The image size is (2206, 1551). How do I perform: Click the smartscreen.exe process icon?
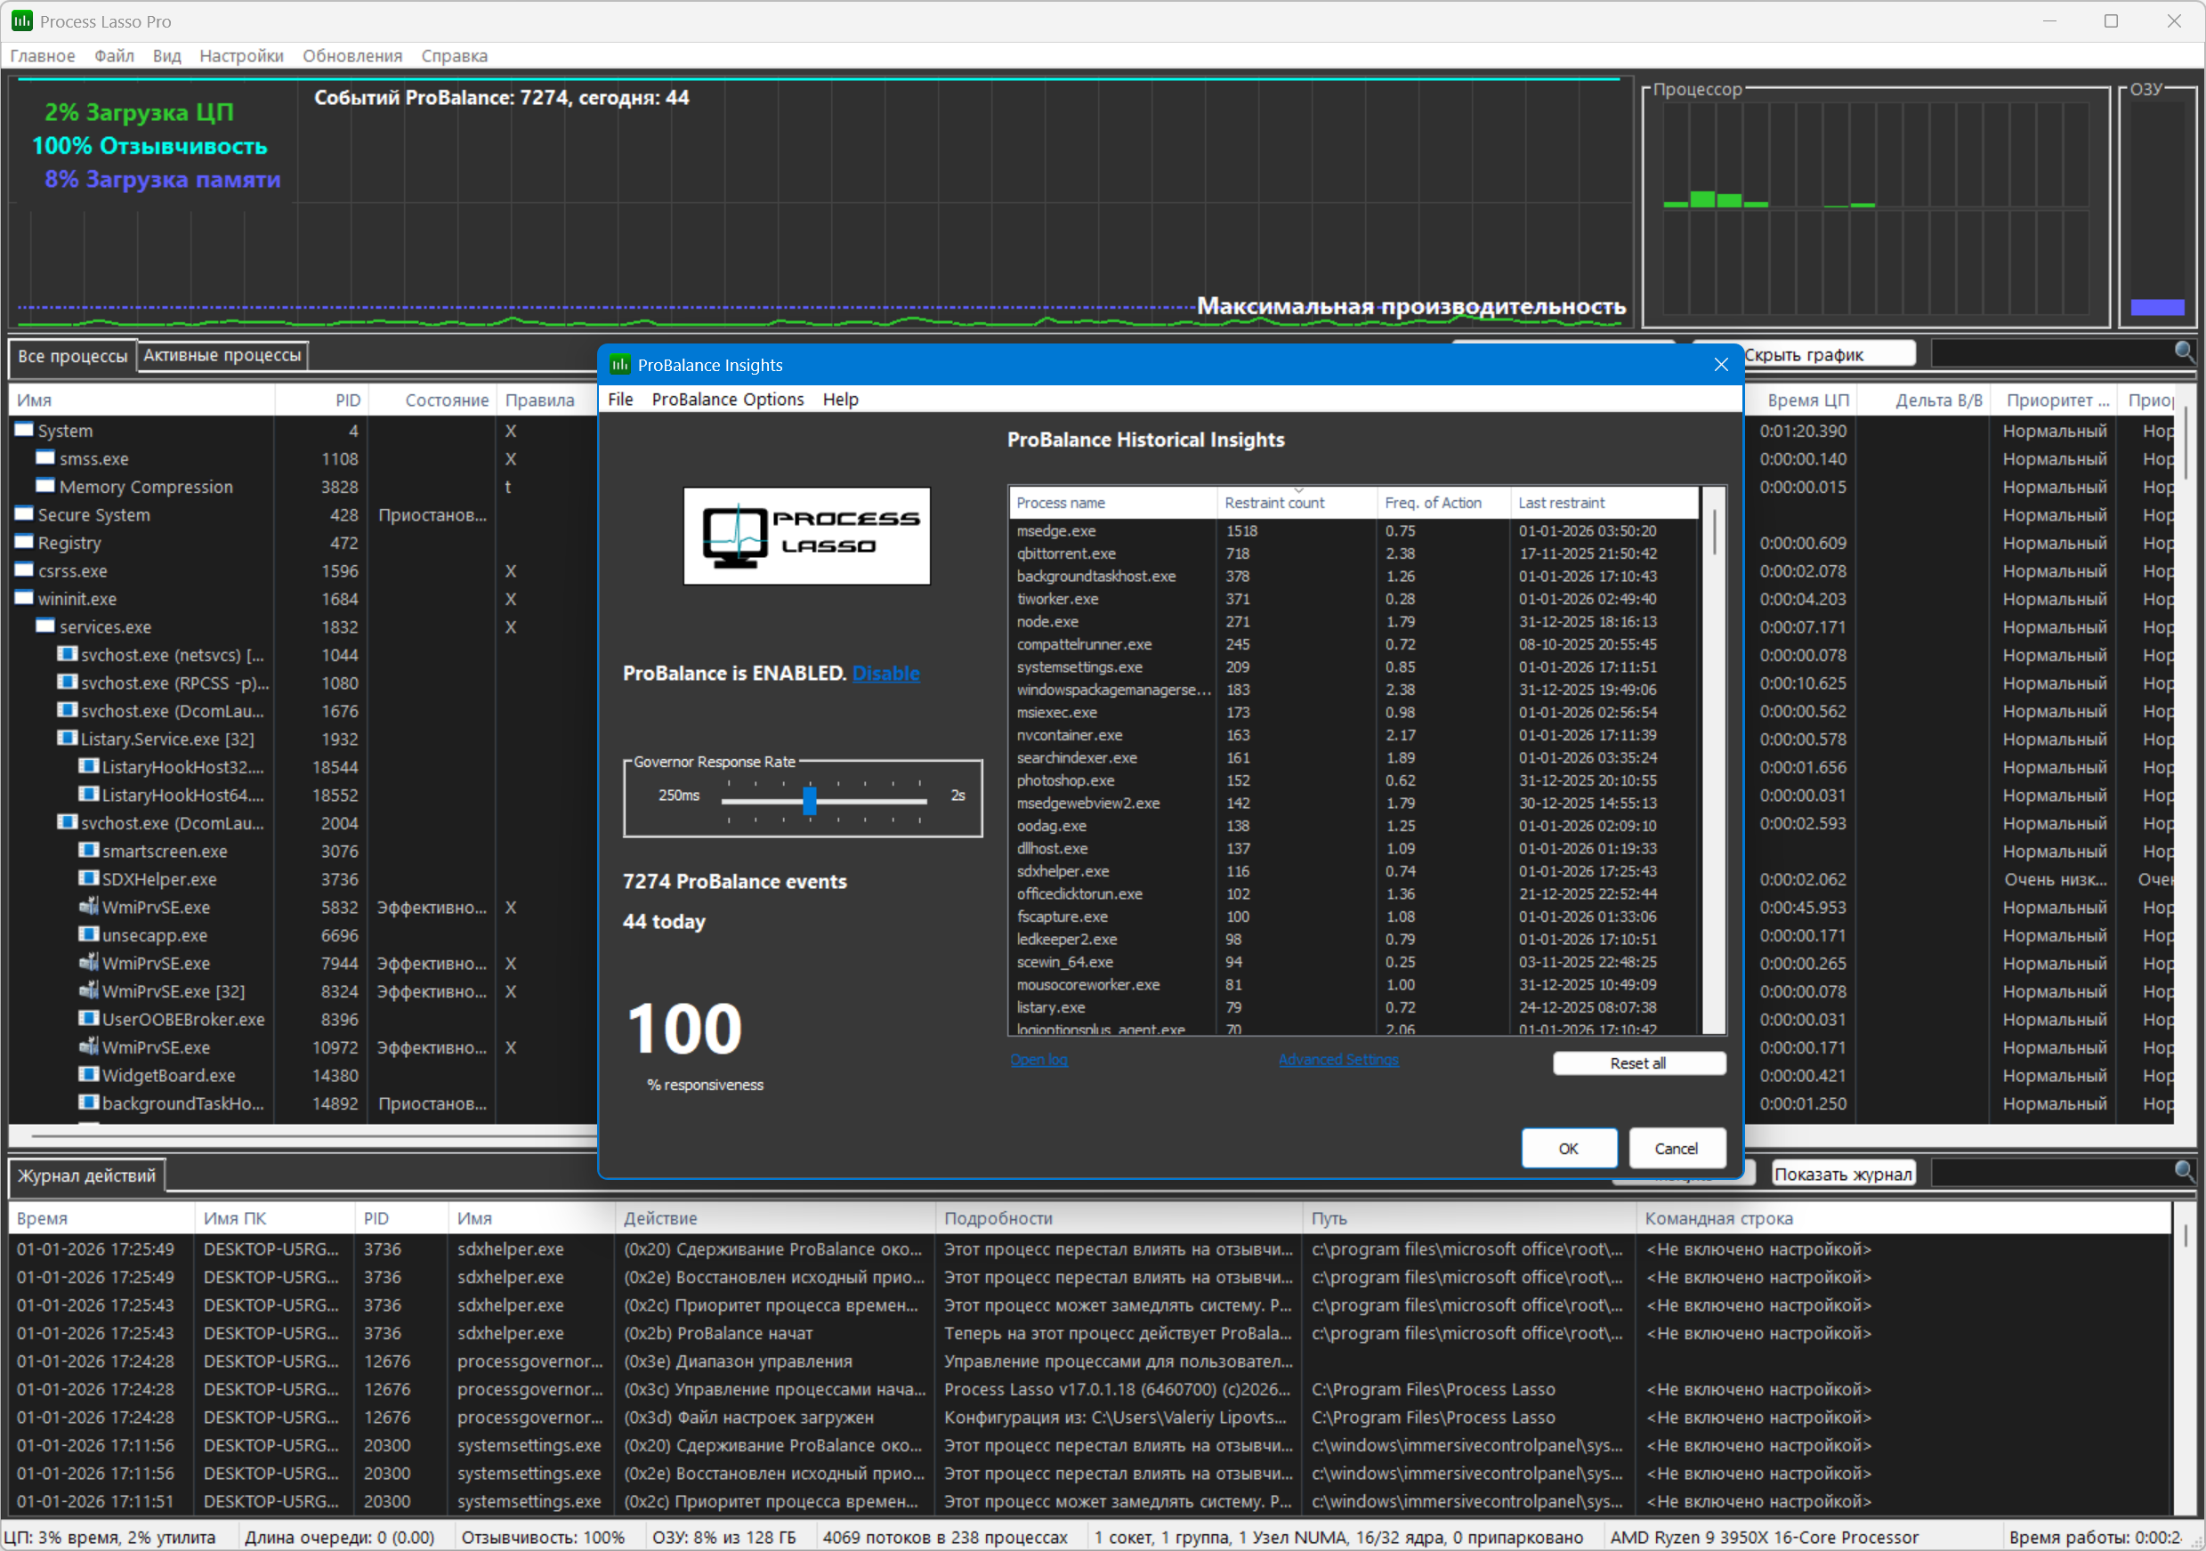point(88,851)
